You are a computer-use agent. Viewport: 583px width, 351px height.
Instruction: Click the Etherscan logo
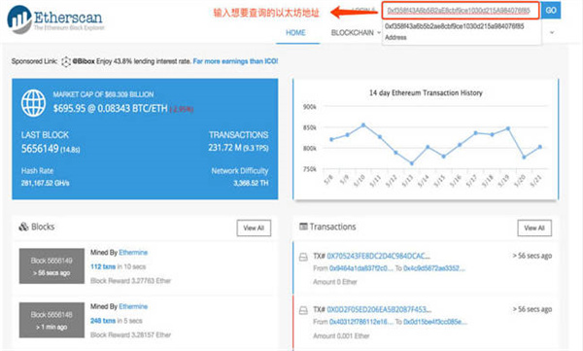[56, 19]
